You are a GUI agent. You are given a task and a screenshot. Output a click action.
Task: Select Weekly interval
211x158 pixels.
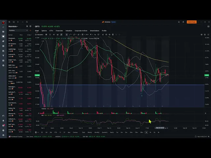click(x=90, y=132)
